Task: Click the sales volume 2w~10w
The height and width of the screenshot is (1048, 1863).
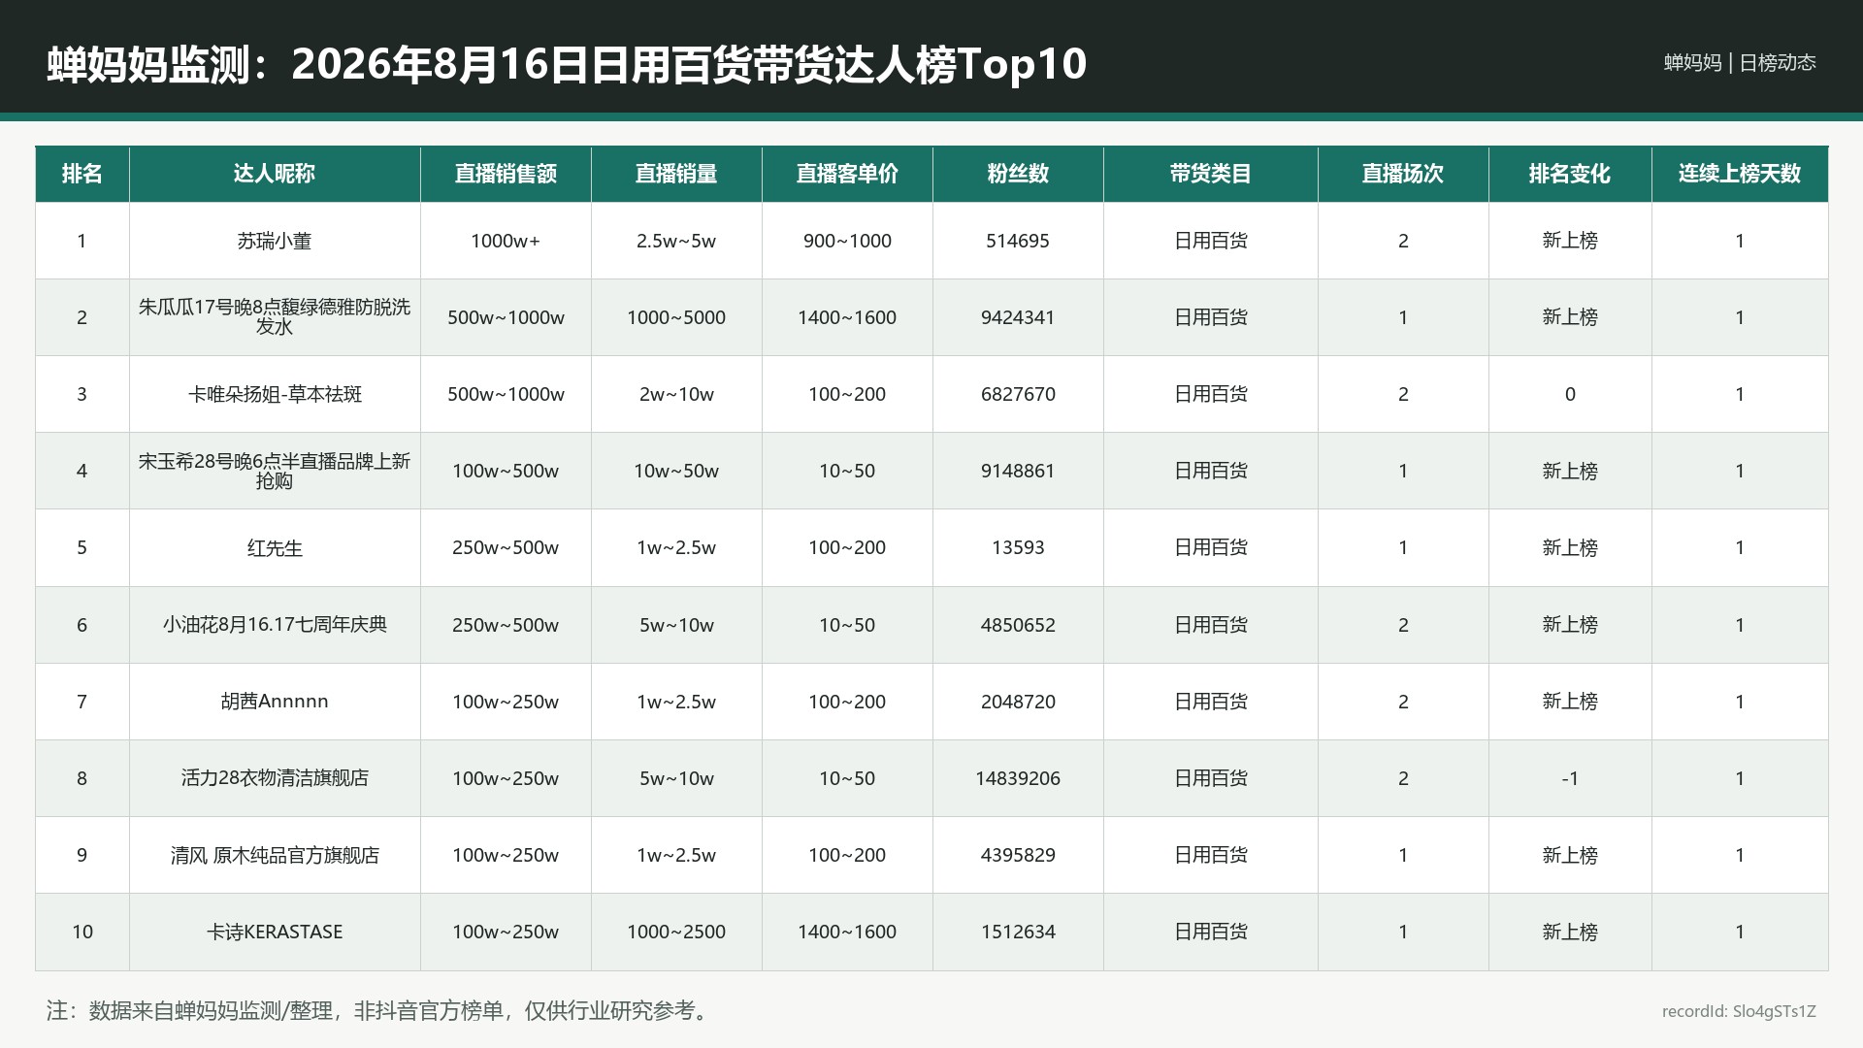Action: coord(676,394)
